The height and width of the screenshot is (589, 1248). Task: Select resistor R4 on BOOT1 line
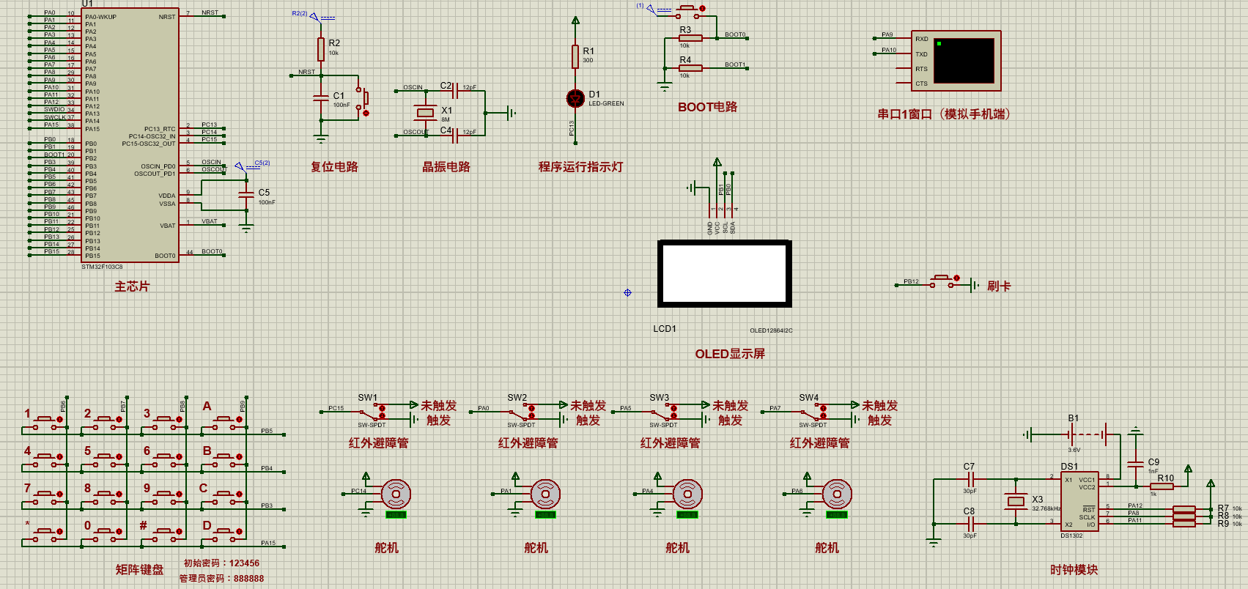tap(690, 68)
